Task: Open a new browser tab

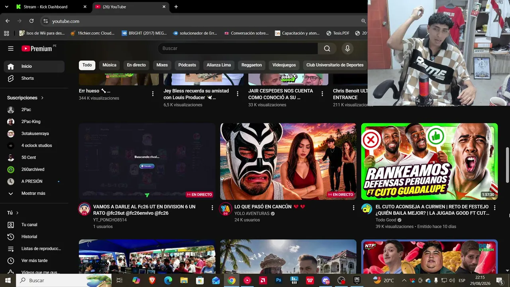Action: [x=176, y=7]
